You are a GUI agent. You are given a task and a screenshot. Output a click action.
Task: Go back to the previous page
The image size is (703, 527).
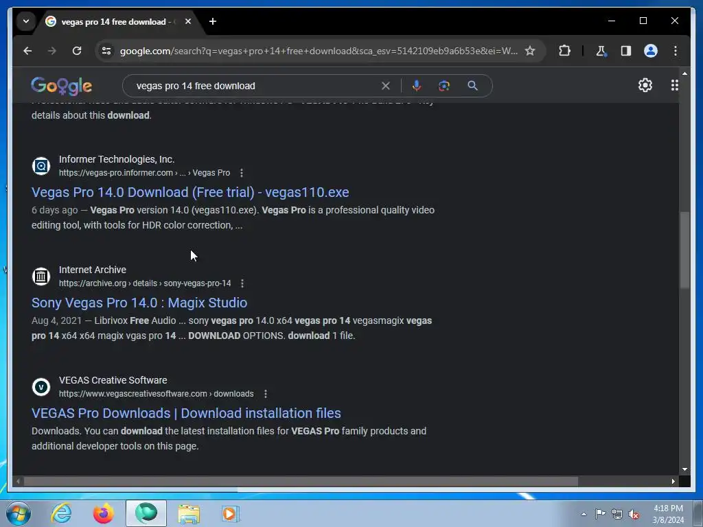coord(27,51)
